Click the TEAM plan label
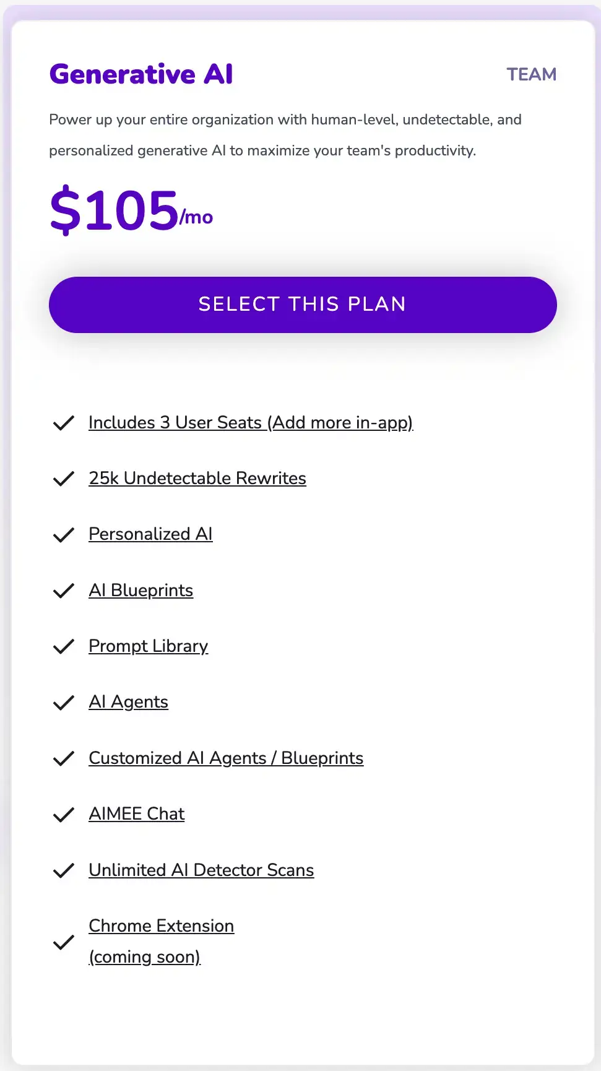The width and height of the screenshot is (601, 1071). pos(532,74)
